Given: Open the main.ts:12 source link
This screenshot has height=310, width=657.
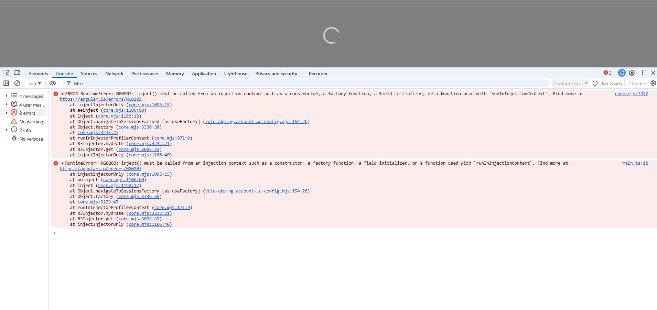Looking at the screenshot, I should [x=635, y=163].
